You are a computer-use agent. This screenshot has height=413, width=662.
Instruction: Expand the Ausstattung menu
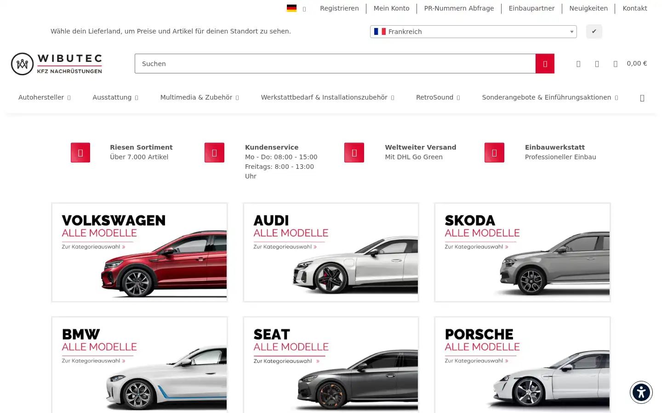[x=115, y=97]
